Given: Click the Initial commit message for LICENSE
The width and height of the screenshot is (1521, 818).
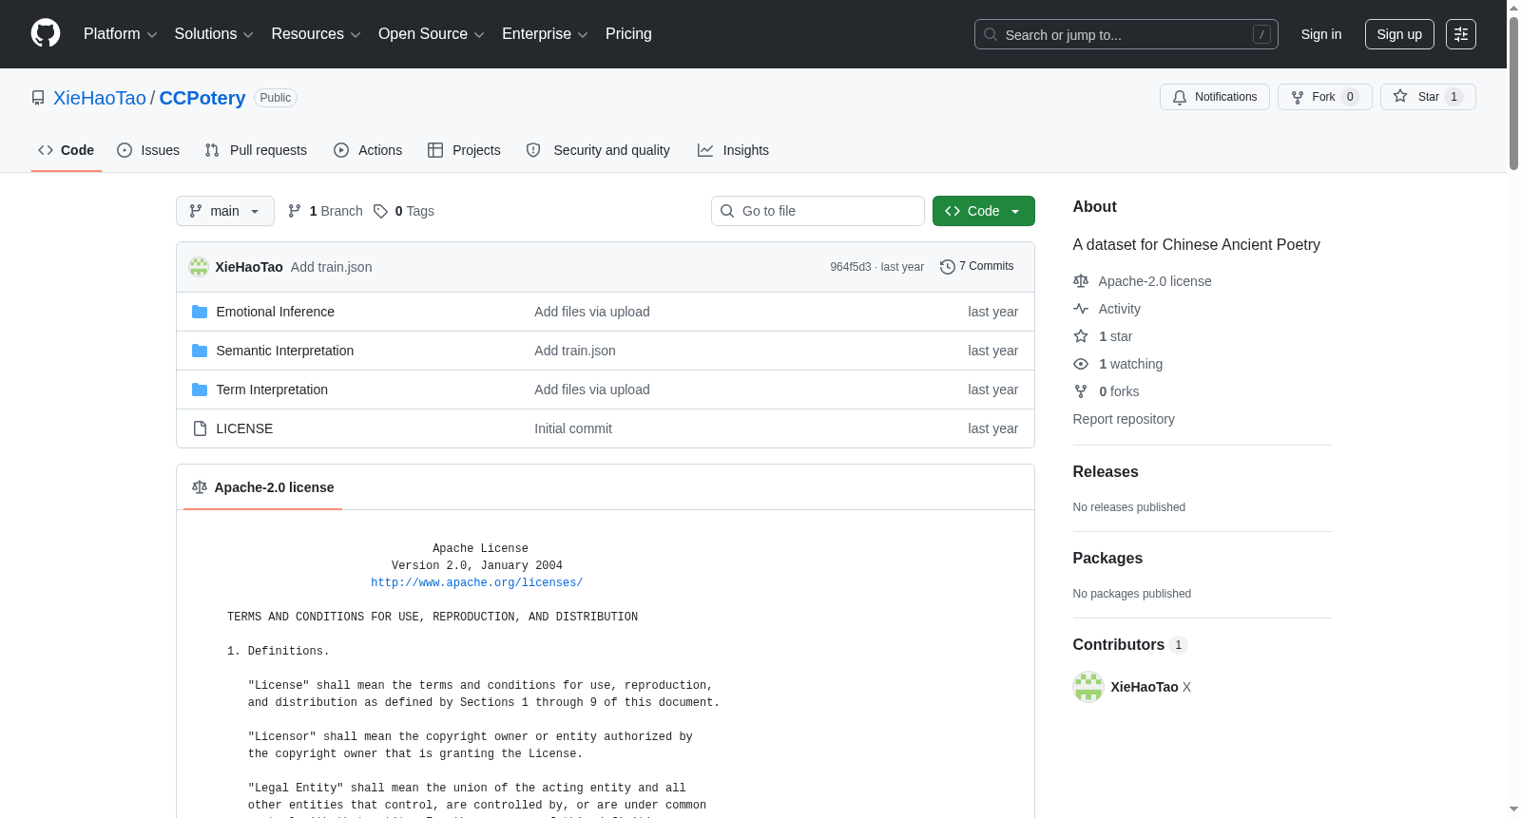Looking at the screenshot, I should 573,428.
